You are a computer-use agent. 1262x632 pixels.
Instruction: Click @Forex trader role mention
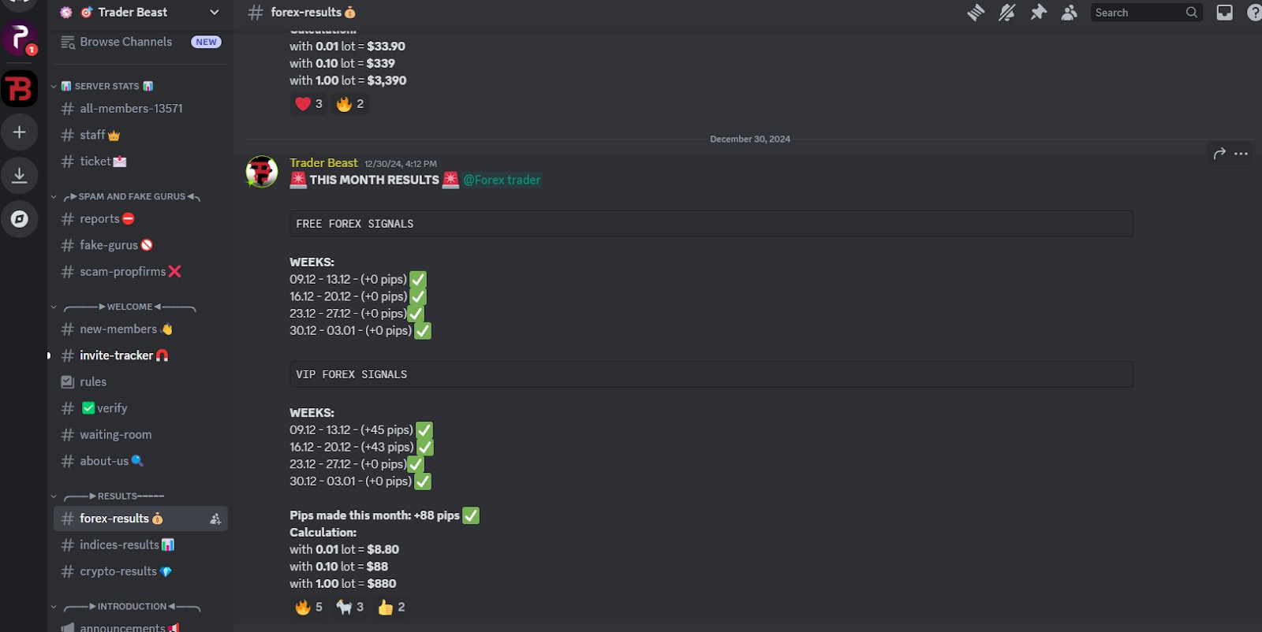coord(502,180)
